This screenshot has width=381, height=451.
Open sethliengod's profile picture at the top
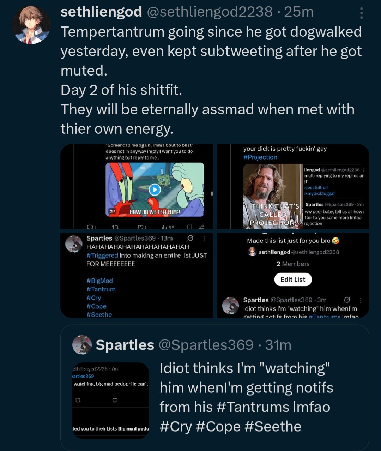point(31,25)
